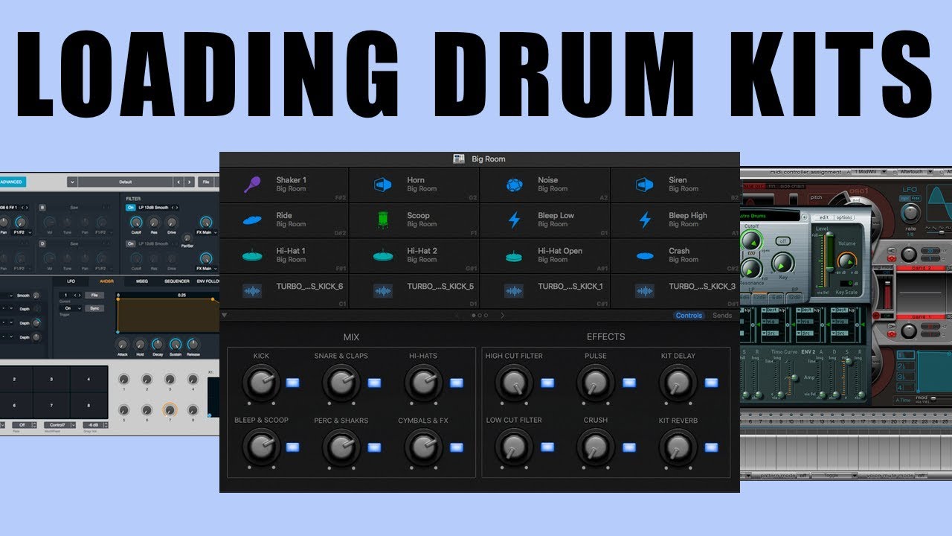This screenshot has width=952, height=536.
Task: Select the TURBO KICK_6 waveform icon
Action: click(x=252, y=291)
